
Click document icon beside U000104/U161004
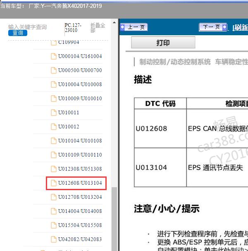pyautogui.click(x=54, y=56)
